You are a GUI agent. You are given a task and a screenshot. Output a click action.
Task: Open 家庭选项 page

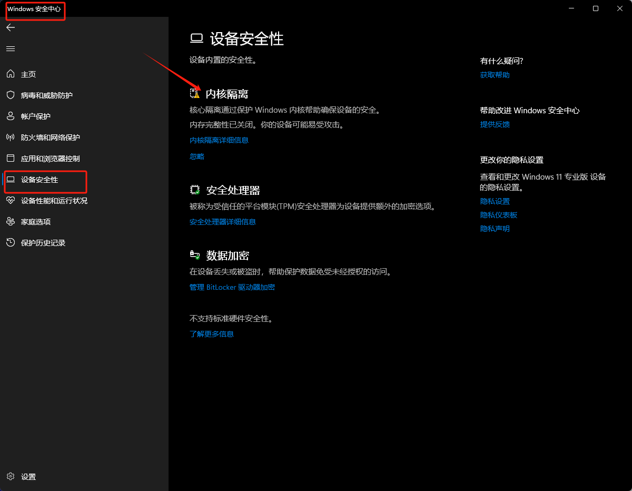pos(36,222)
